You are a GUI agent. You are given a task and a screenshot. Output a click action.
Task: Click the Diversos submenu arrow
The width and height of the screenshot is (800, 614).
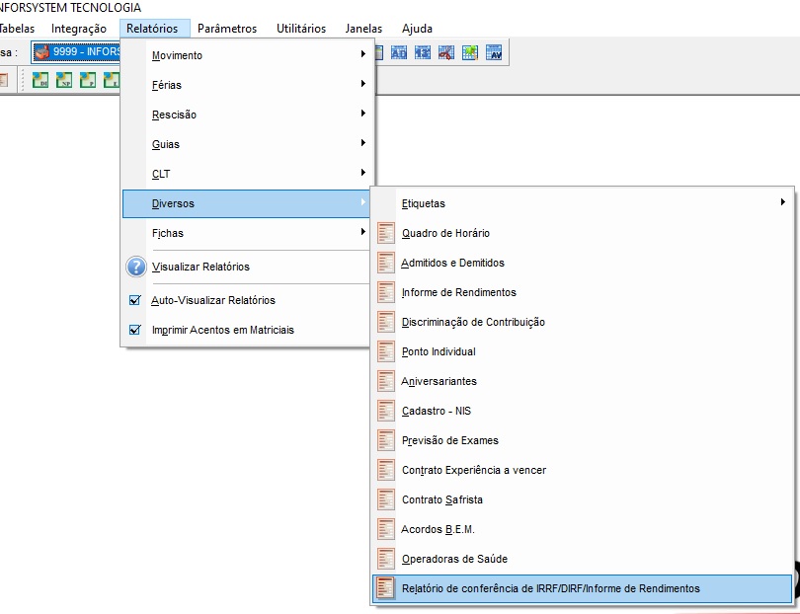point(362,202)
